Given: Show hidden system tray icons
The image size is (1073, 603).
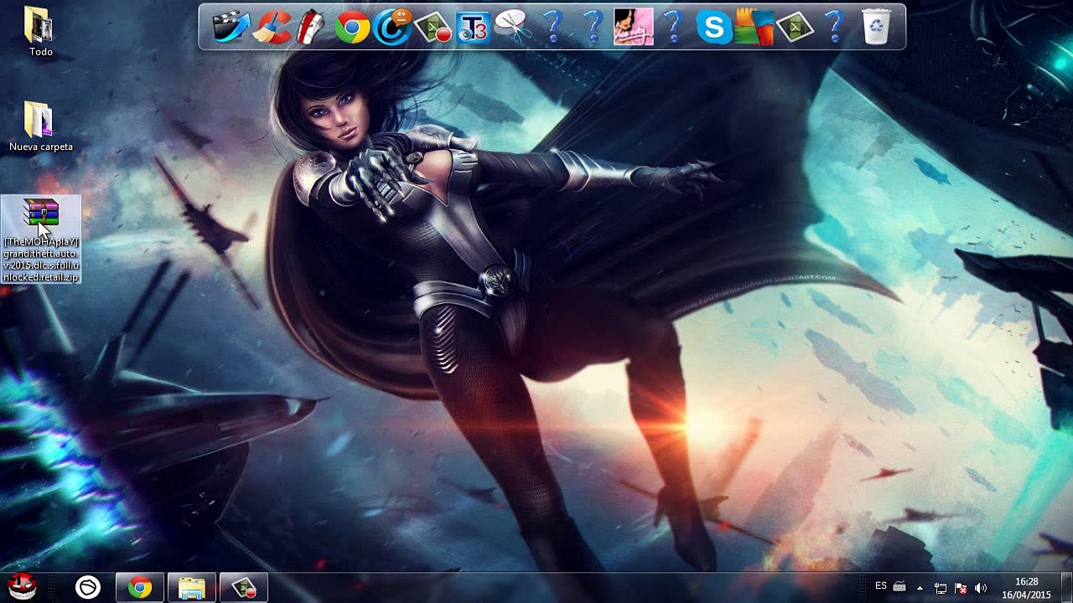Looking at the screenshot, I should click(x=920, y=588).
